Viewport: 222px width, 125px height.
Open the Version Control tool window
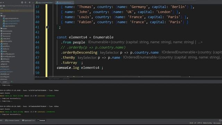[12, 120]
